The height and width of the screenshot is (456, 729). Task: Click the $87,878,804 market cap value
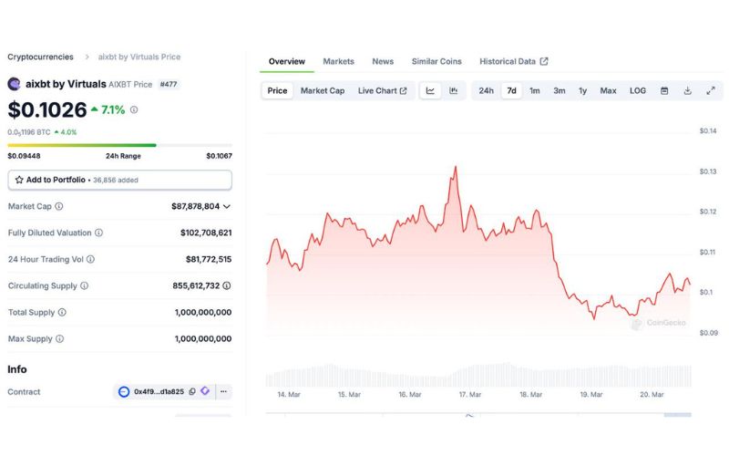tap(195, 206)
